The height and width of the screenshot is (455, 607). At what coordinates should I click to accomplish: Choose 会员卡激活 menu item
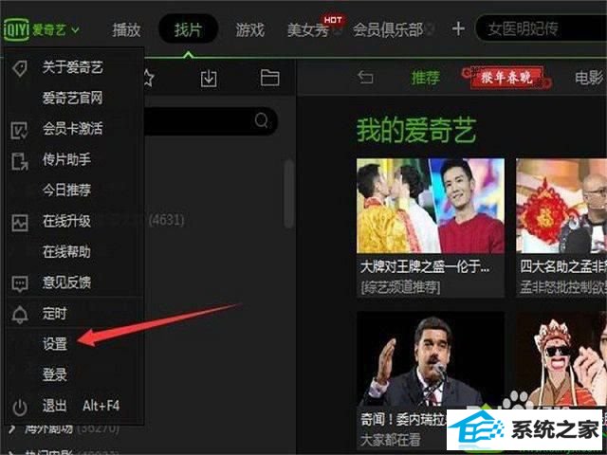click(72, 129)
